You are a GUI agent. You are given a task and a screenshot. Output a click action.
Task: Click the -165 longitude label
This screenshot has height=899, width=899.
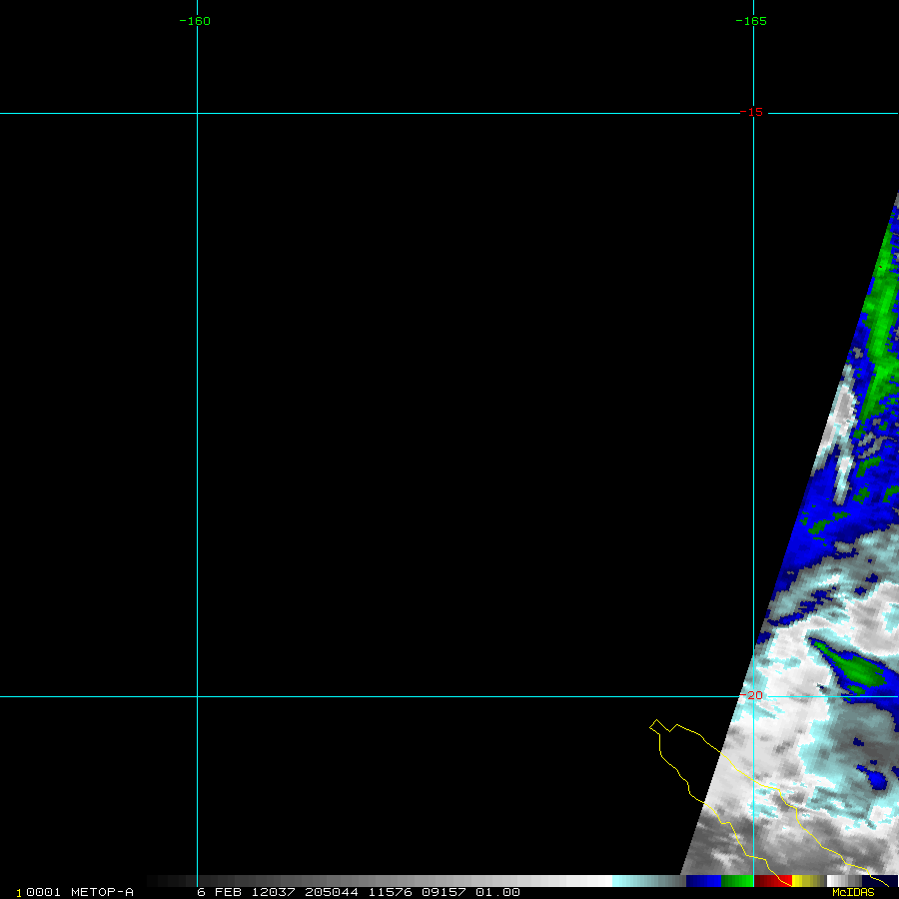[750, 21]
